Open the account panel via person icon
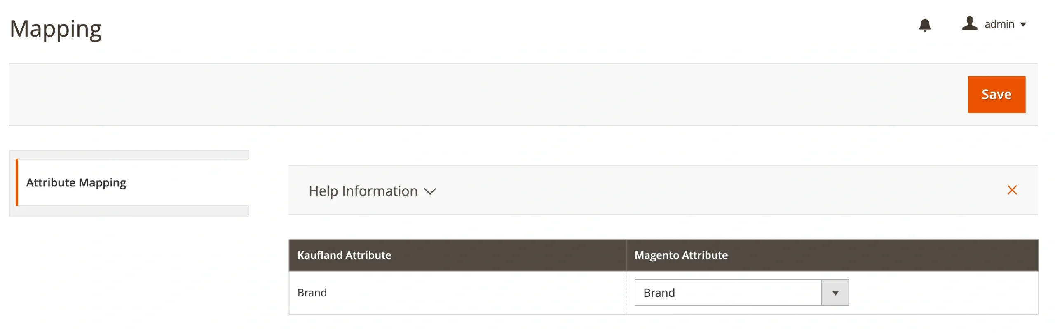 (x=970, y=24)
